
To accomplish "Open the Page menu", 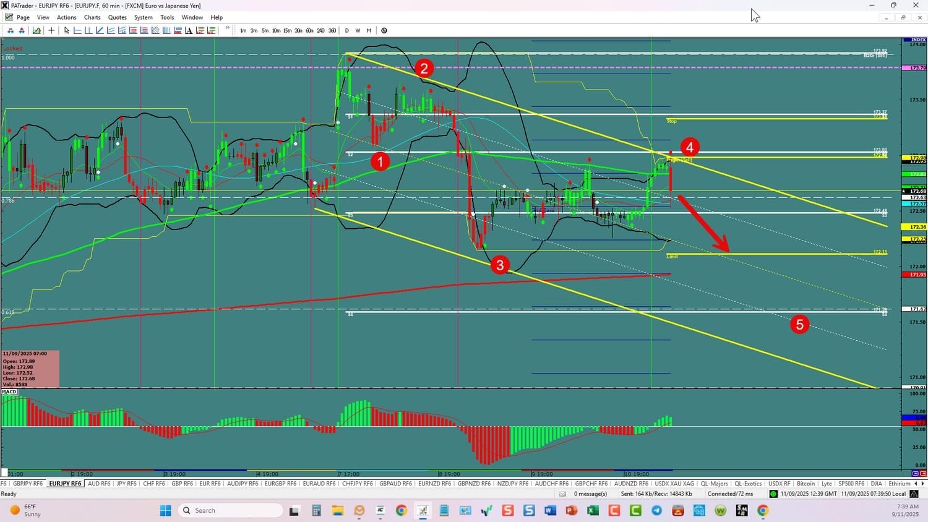I will pos(24,17).
